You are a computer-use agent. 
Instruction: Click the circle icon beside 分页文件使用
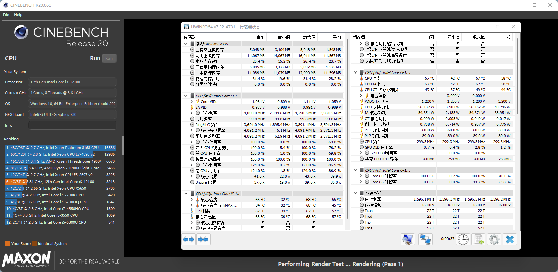click(192, 84)
